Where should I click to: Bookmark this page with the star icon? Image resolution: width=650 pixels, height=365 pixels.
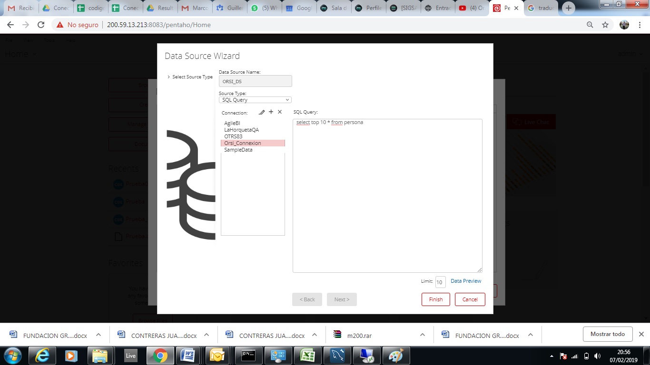click(x=605, y=25)
